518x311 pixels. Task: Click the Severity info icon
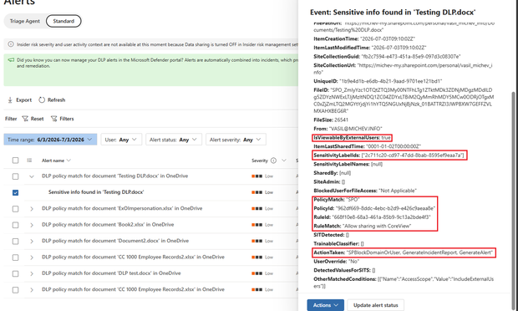point(273,161)
